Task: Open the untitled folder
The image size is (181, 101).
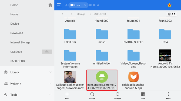Action: (x=102, y=58)
